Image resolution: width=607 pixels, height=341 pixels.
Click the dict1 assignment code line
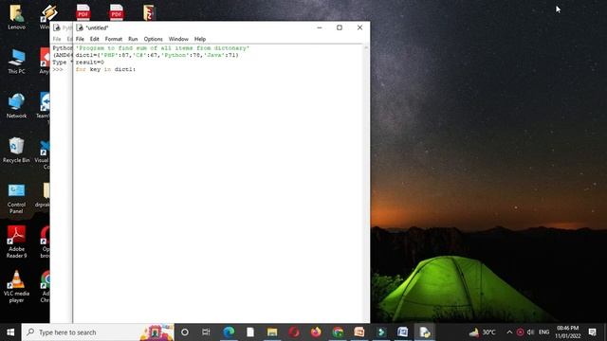point(156,55)
